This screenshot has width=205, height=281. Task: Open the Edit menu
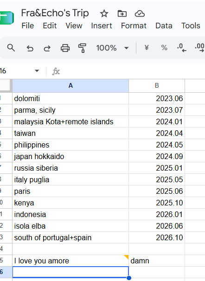[50, 26]
